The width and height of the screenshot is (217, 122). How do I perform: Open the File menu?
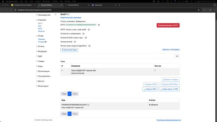(21, 1)
